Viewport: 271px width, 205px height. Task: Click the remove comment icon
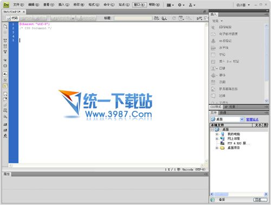[5, 99]
